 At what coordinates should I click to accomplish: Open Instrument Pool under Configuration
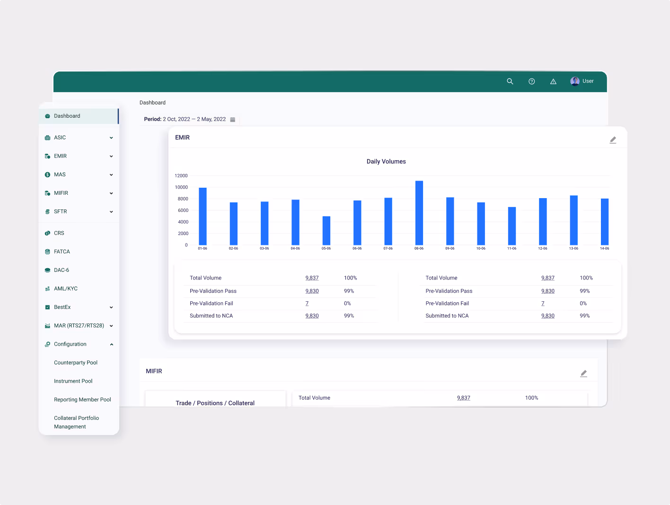pyautogui.click(x=73, y=381)
